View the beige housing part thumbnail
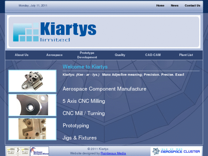Viewport: 208px width, 156px height. [x=32, y=129]
